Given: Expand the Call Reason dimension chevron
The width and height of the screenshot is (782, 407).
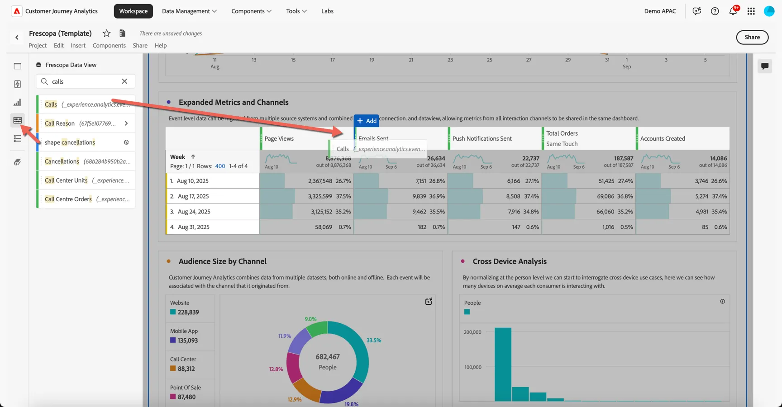Looking at the screenshot, I should coord(126,123).
